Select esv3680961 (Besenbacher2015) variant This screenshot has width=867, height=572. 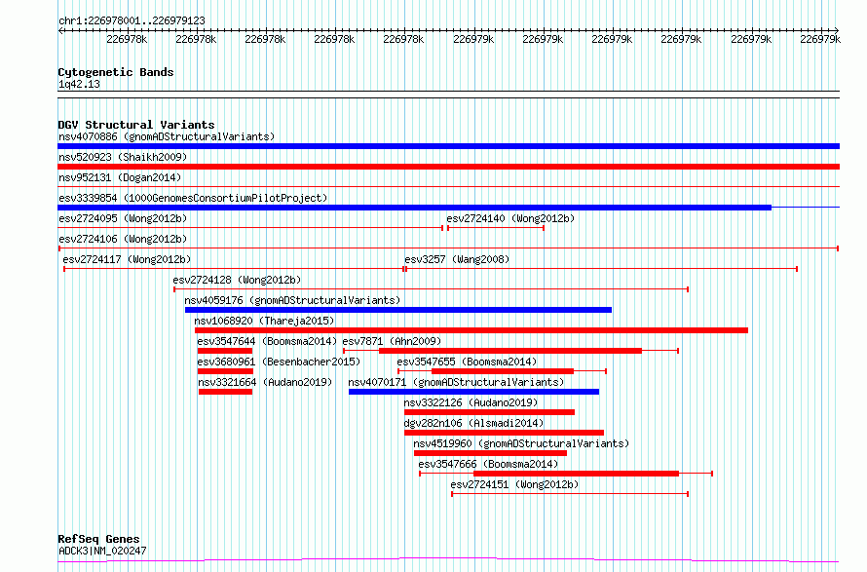tap(279, 362)
